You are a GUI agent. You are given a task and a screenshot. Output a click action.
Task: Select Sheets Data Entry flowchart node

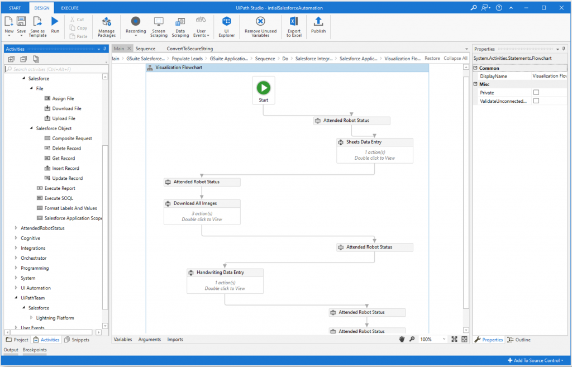coord(375,150)
